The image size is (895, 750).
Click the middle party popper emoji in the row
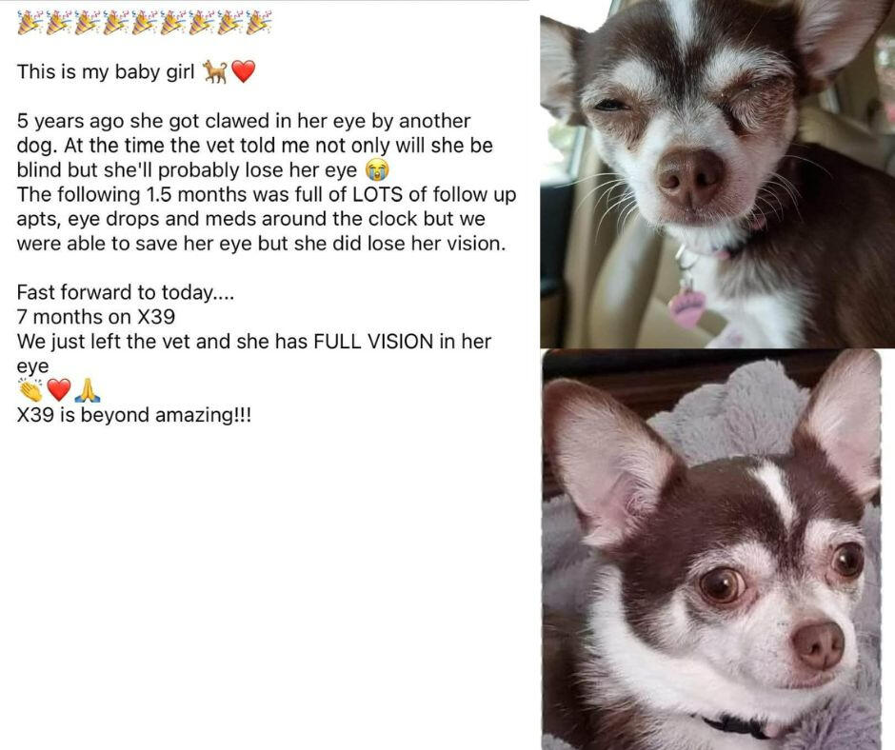tap(144, 23)
